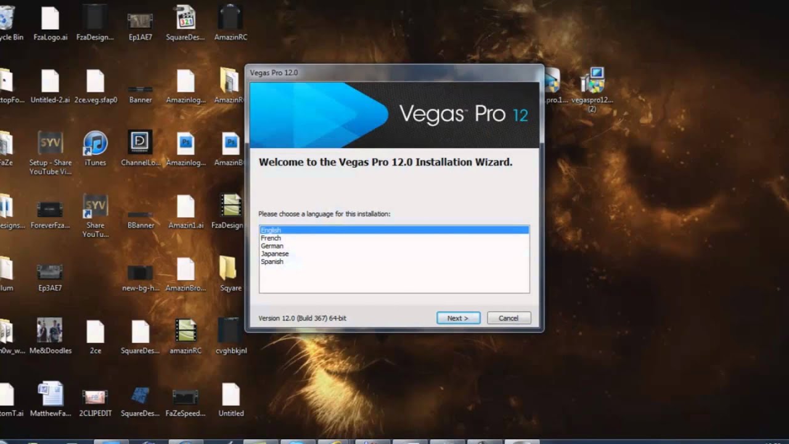Choose English in the language list
Screen dimensions: 789x444
tap(394, 230)
